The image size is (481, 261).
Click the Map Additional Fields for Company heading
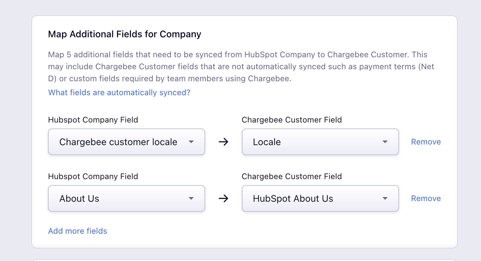click(x=125, y=34)
